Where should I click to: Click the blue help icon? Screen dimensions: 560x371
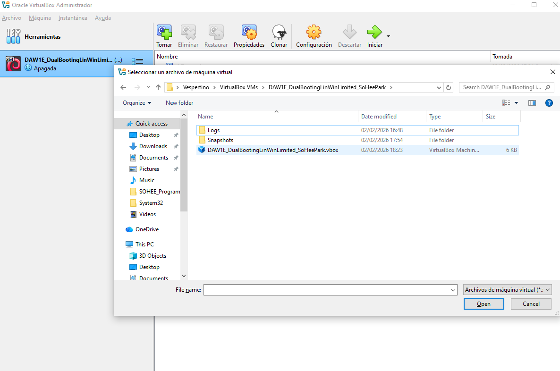(549, 103)
